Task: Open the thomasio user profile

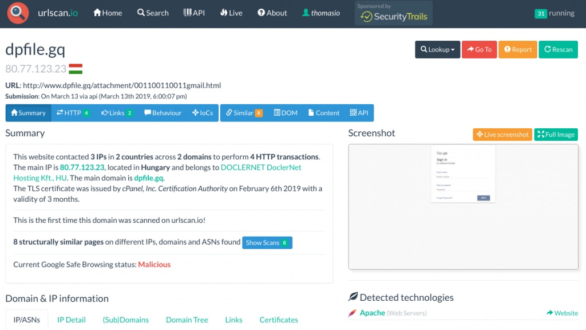Action: tap(320, 13)
